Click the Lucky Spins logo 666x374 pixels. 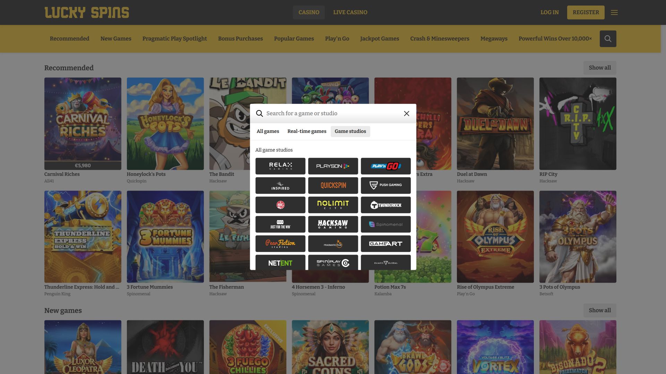pyautogui.click(x=87, y=12)
